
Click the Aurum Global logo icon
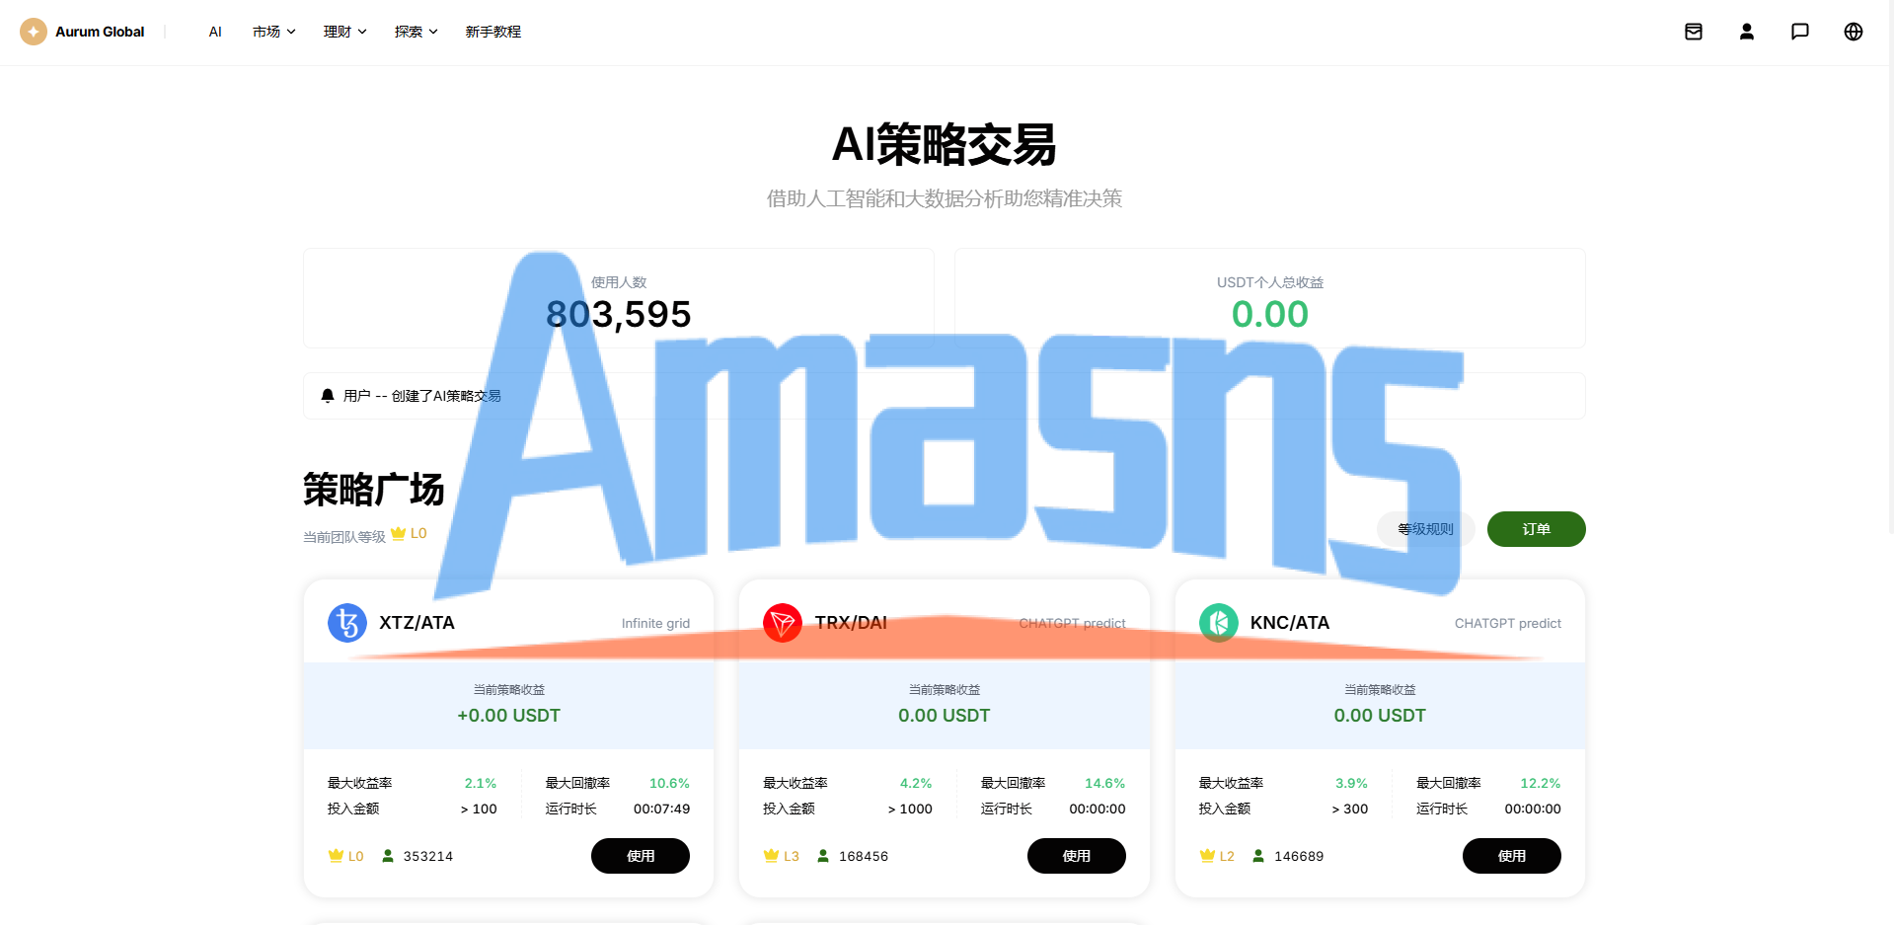(34, 32)
